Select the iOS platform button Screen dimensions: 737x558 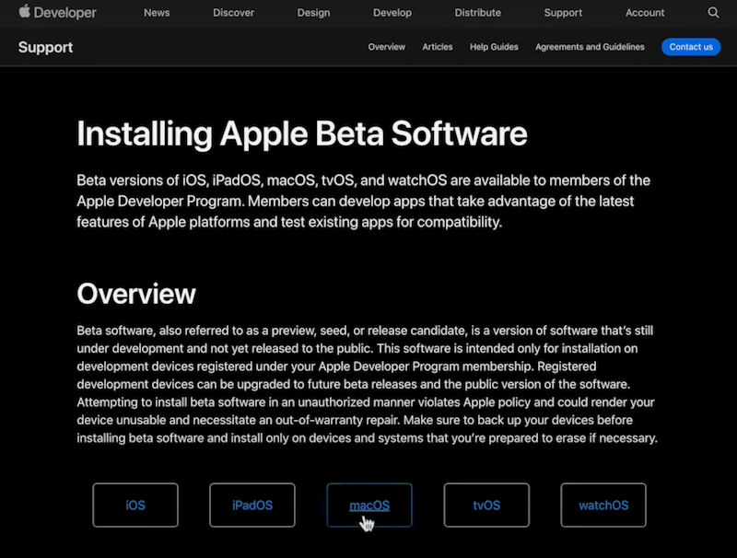(x=135, y=506)
